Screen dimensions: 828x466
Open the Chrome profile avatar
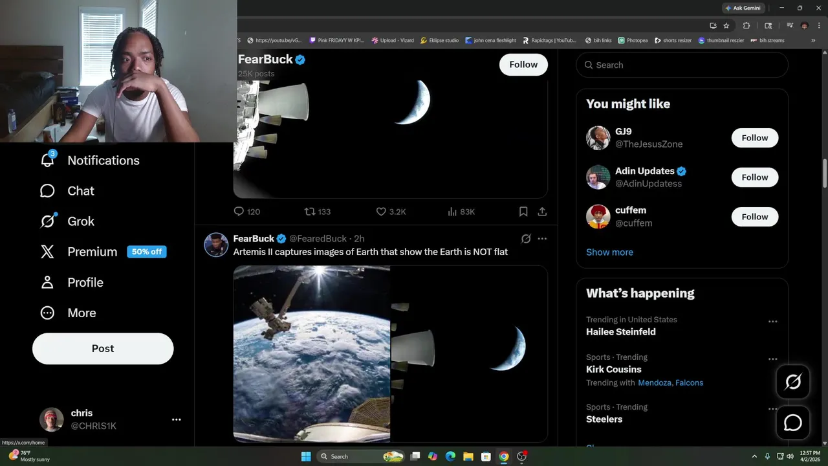[804, 26]
